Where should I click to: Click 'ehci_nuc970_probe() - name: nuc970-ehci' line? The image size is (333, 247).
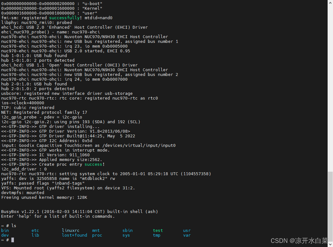(x=51, y=32)
